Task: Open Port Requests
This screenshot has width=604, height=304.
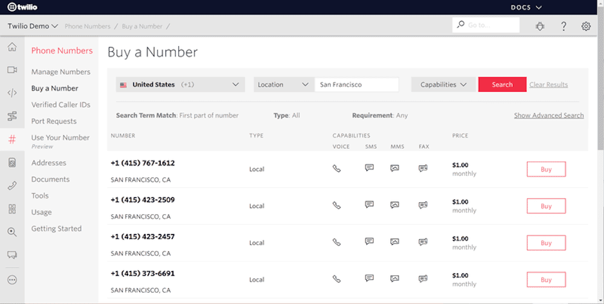Action: (x=54, y=121)
